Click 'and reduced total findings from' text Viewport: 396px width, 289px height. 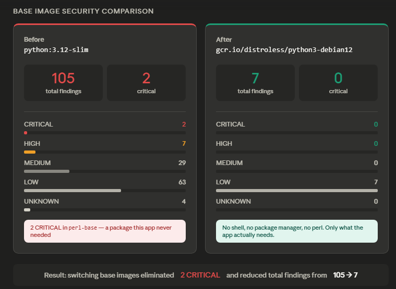277,275
